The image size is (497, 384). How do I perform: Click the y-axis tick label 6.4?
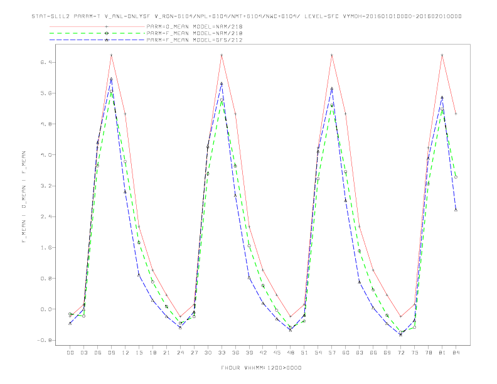click(46, 62)
